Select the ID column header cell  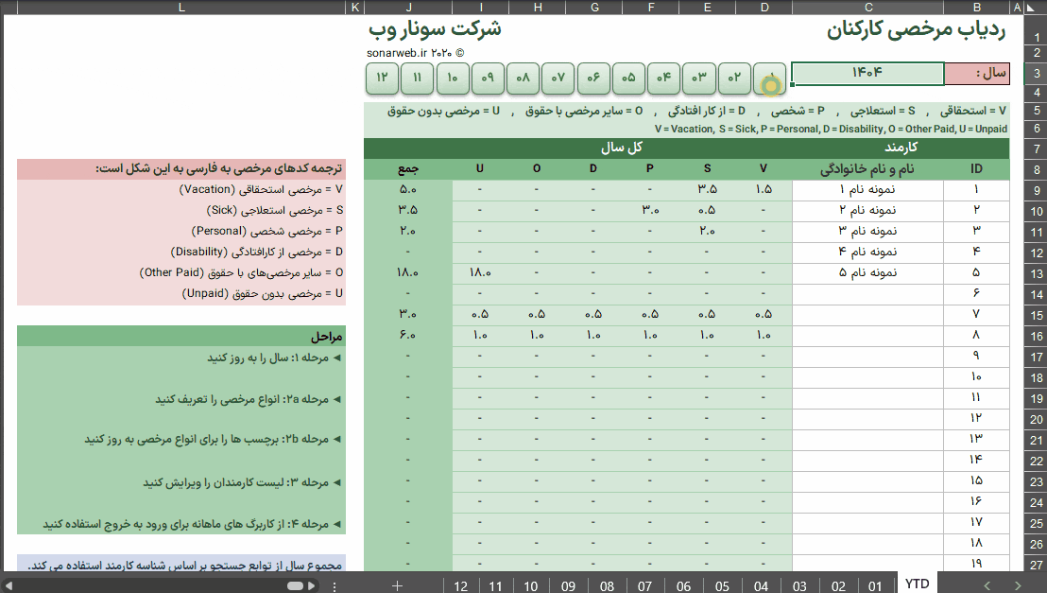976,168
